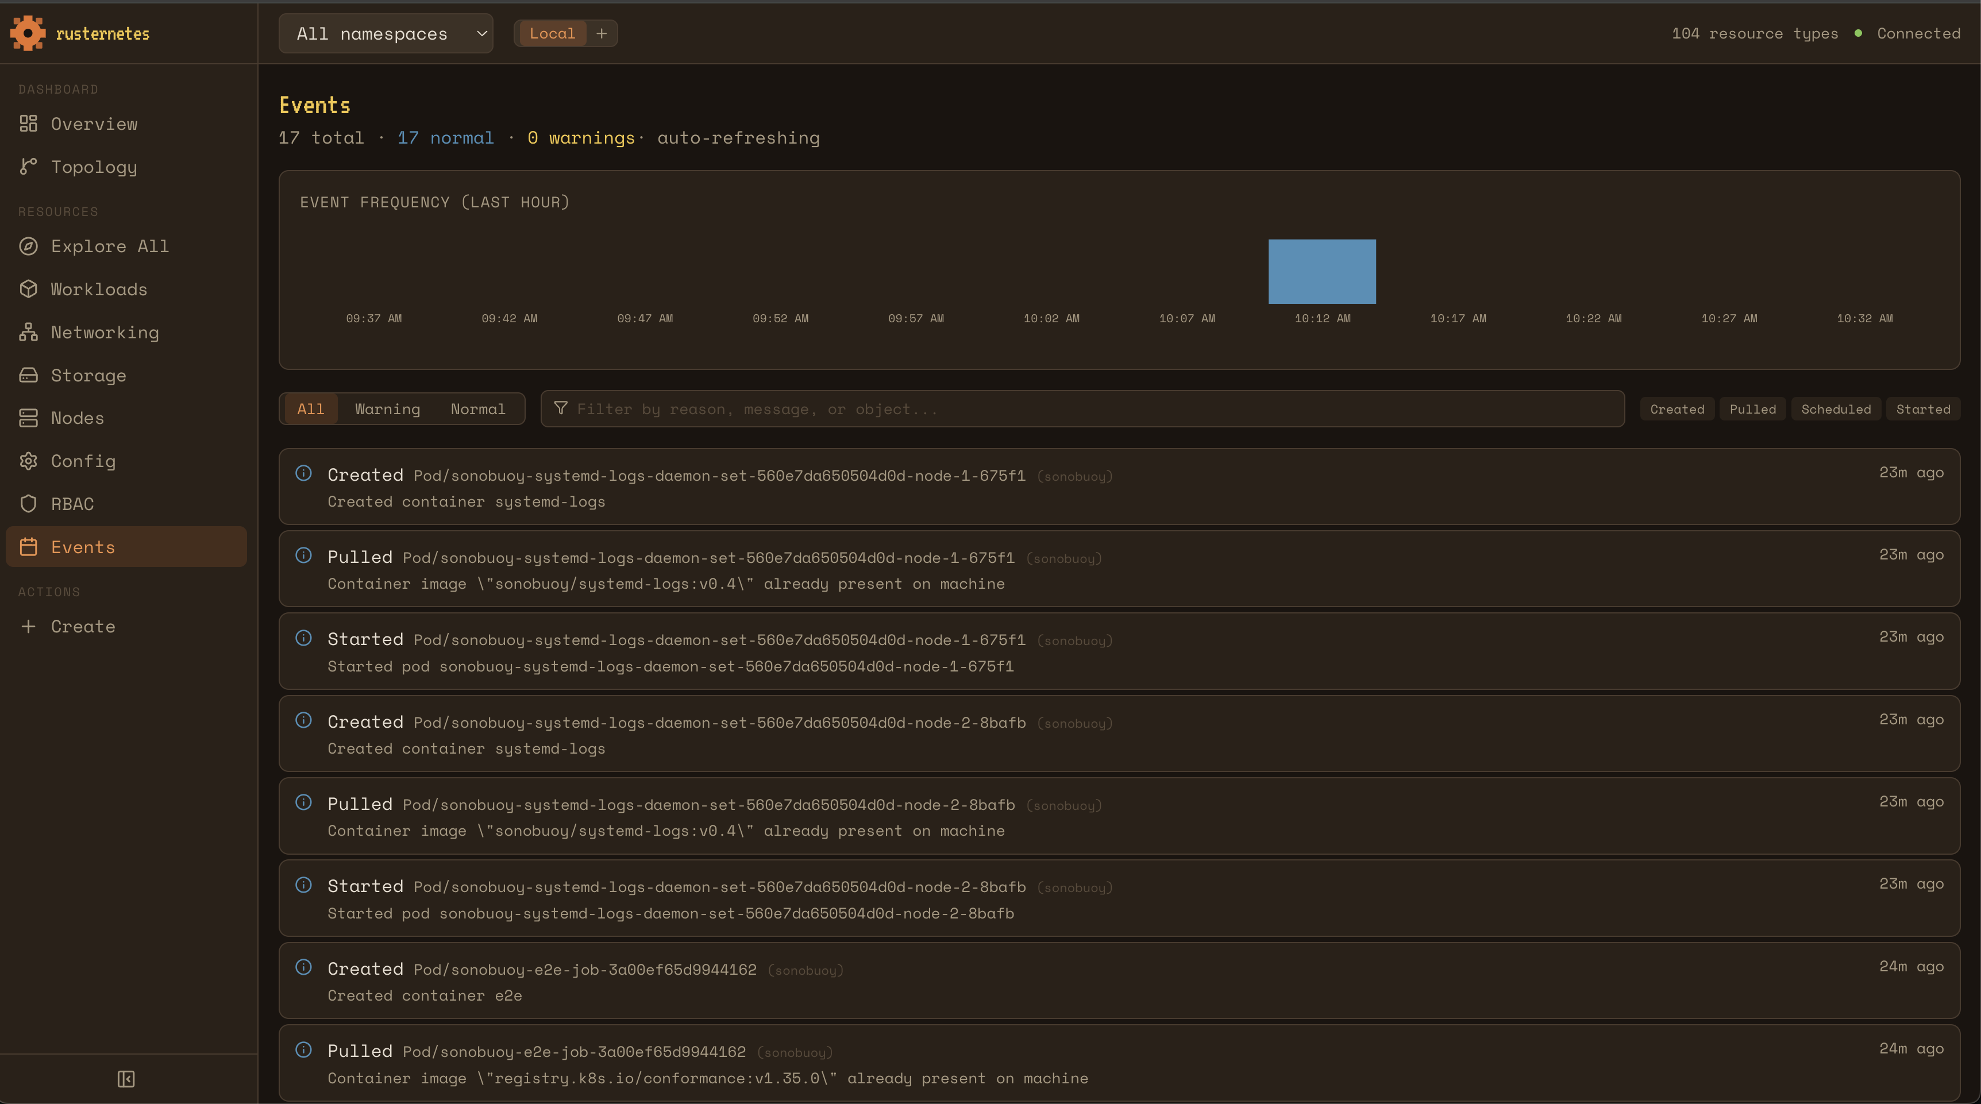Click the Explore All compass icon
The height and width of the screenshot is (1104, 1981).
29,246
